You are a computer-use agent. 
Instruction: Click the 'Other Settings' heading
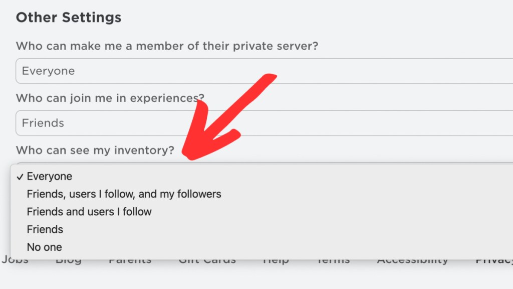click(69, 18)
